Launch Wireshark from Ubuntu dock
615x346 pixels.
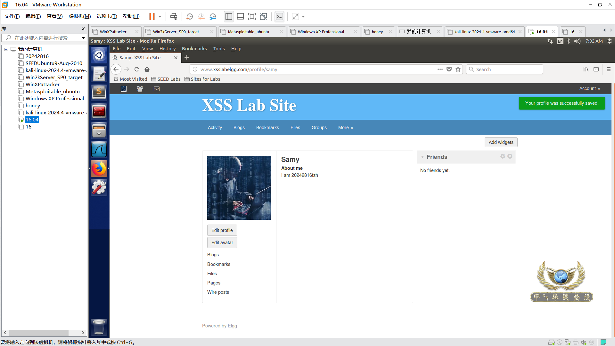[x=99, y=150]
